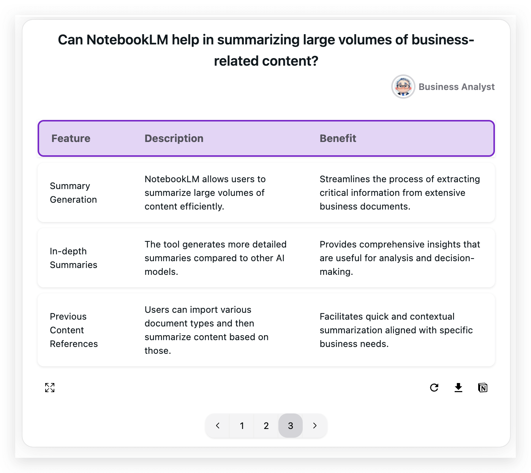The width and height of the screenshot is (531, 473).
Task: Click description 'Users can import various'
Action: [207, 330]
